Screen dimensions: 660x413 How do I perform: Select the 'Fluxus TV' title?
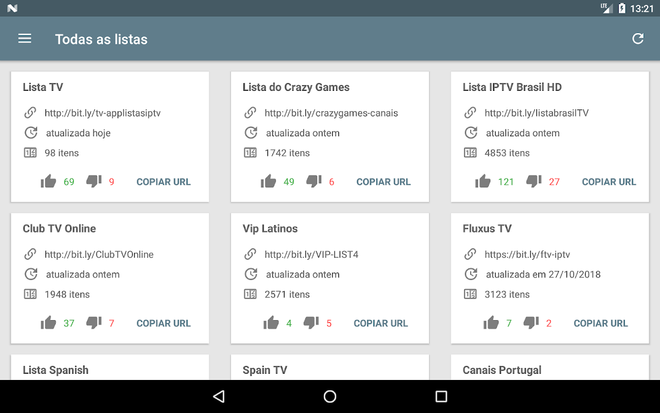(x=487, y=229)
